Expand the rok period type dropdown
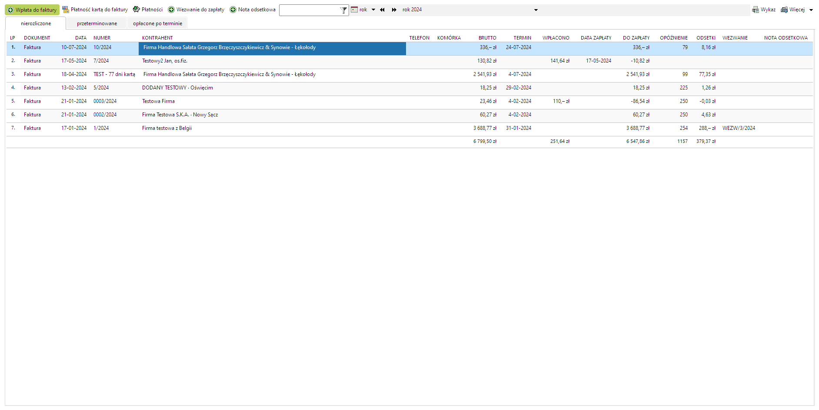The height and width of the screenshot is (410, 819). point(373,10)
